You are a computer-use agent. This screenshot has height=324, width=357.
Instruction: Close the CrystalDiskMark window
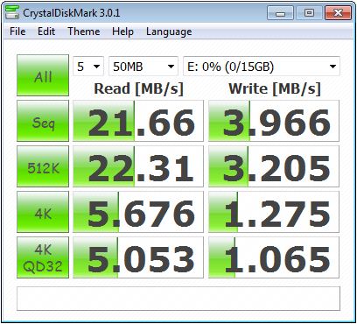tap(338, 13)
